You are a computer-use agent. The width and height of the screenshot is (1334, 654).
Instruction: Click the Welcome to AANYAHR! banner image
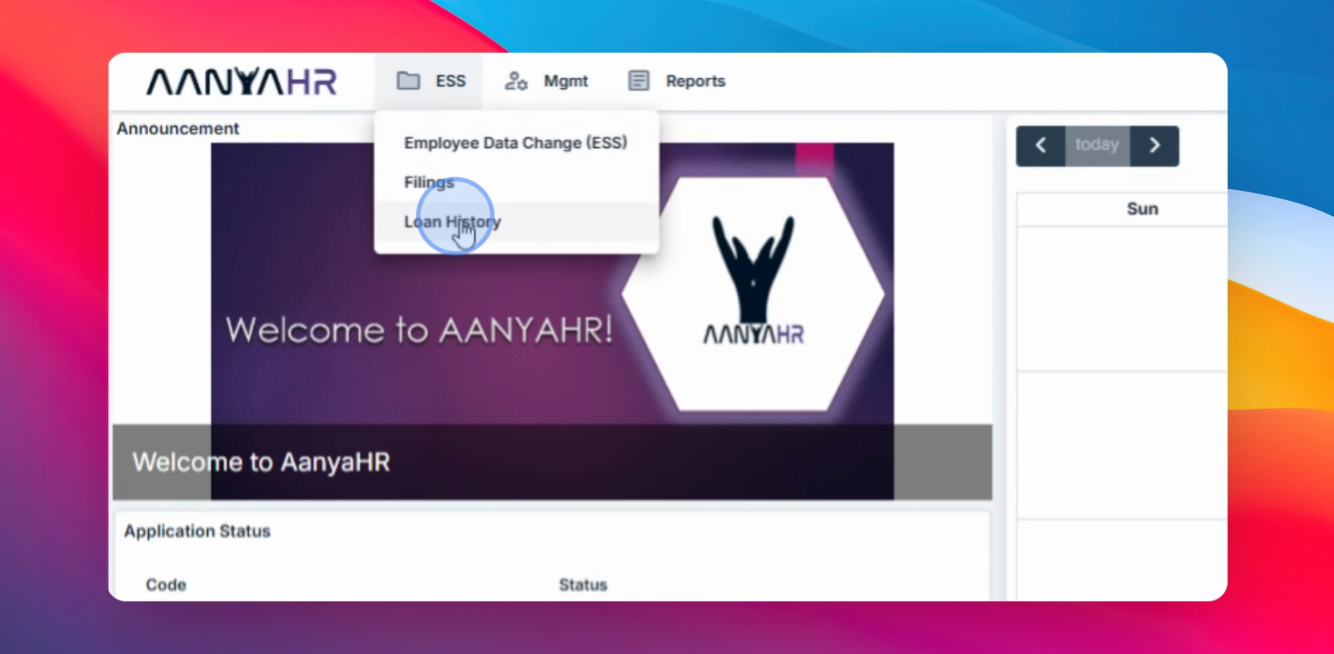(553, 321)
